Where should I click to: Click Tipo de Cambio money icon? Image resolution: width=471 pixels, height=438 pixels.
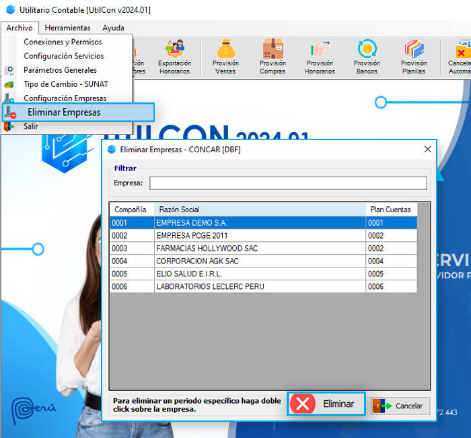coord(9,84)
